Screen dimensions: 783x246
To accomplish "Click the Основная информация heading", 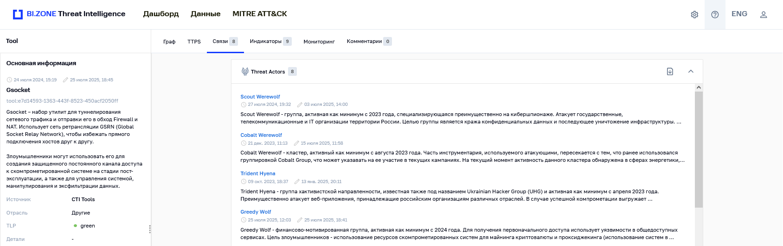I will pyautogui.click(x=41, y=63).
